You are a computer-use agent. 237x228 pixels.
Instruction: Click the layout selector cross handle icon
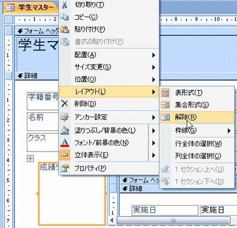pos(31,158)
